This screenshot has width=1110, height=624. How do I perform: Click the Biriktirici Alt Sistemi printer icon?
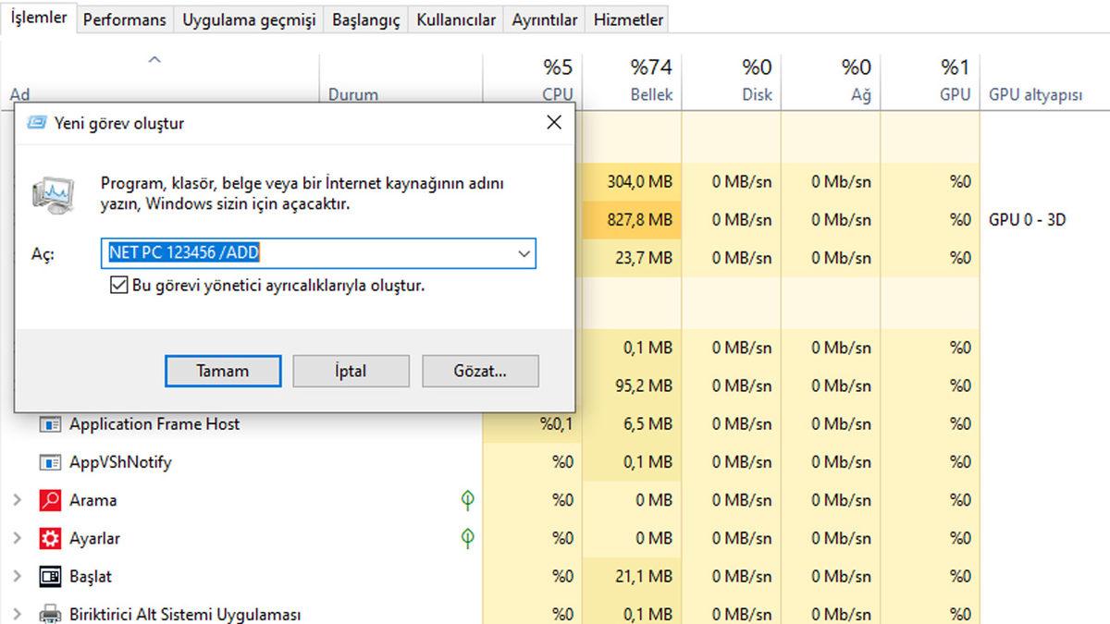pos(49,613)
